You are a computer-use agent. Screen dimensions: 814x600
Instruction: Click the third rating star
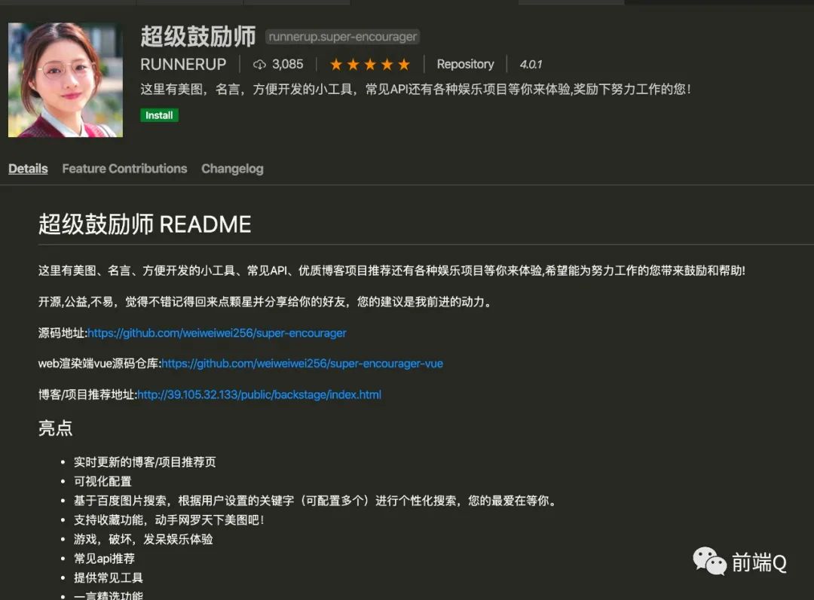370,64
